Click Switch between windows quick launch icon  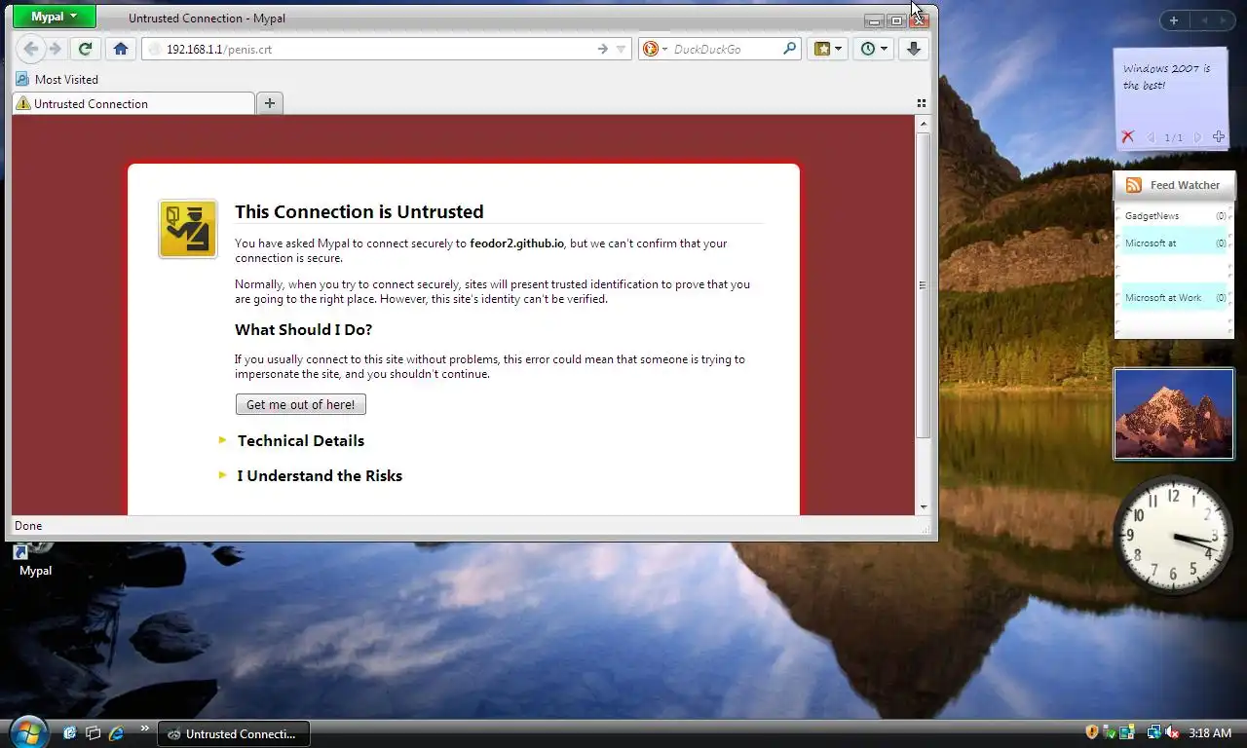point(93,732)
